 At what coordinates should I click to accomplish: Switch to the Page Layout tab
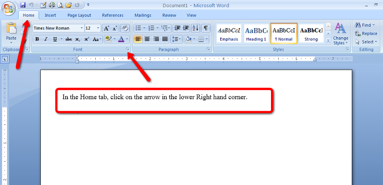[79, 15]
